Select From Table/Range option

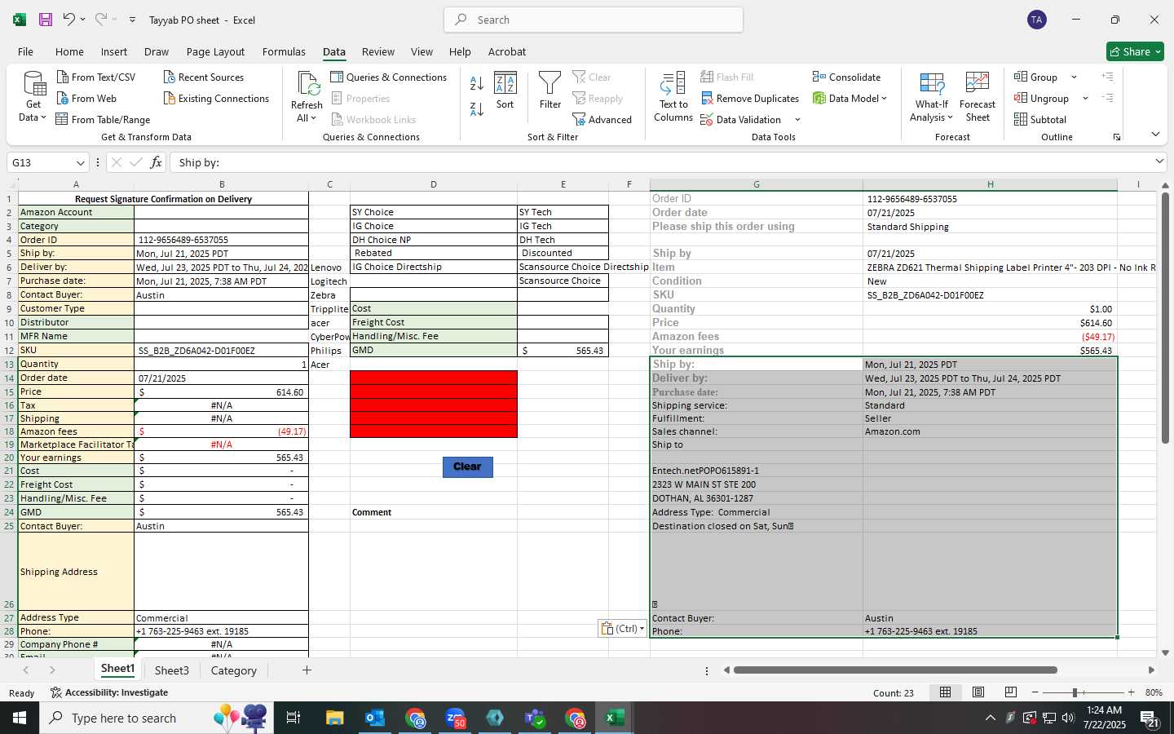point(103,119)
